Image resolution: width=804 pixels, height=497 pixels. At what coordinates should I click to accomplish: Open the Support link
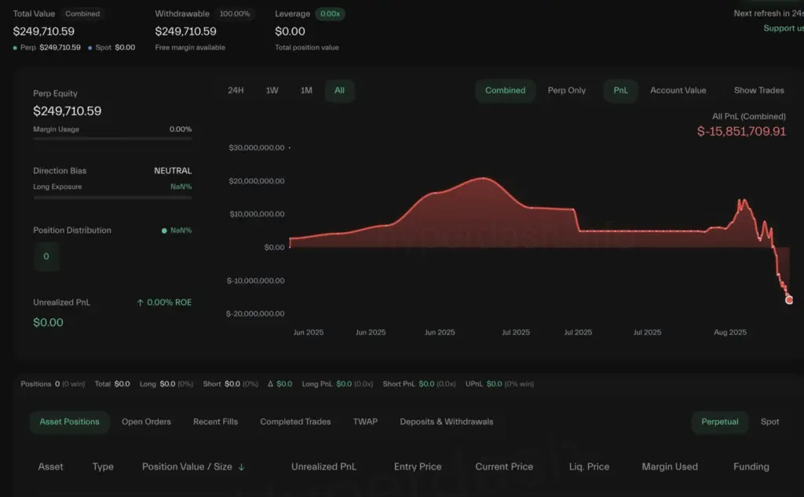coord(783,29)
